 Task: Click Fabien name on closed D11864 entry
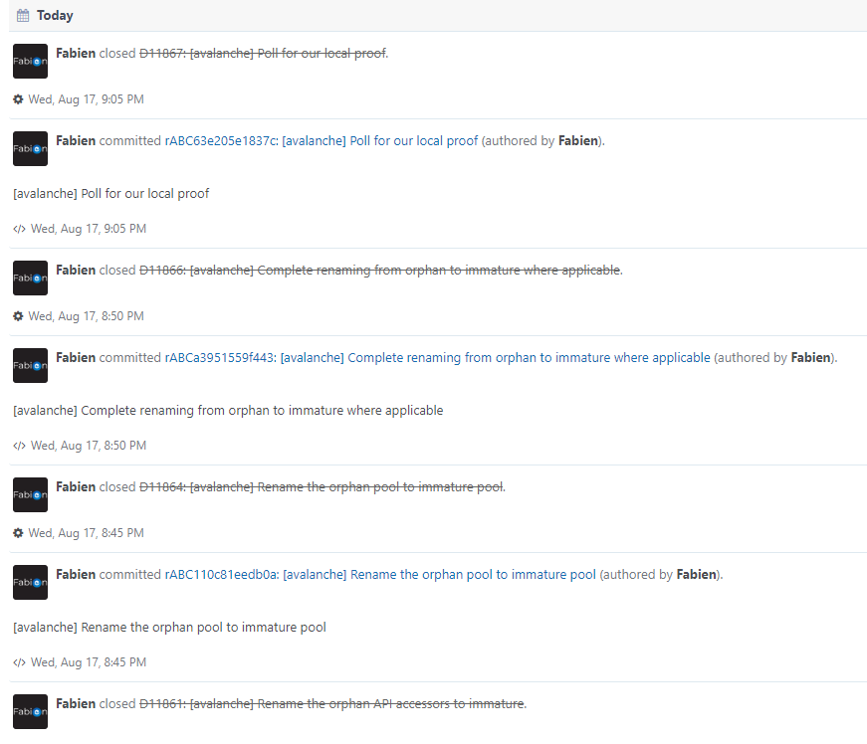click(x=76, y=487)
